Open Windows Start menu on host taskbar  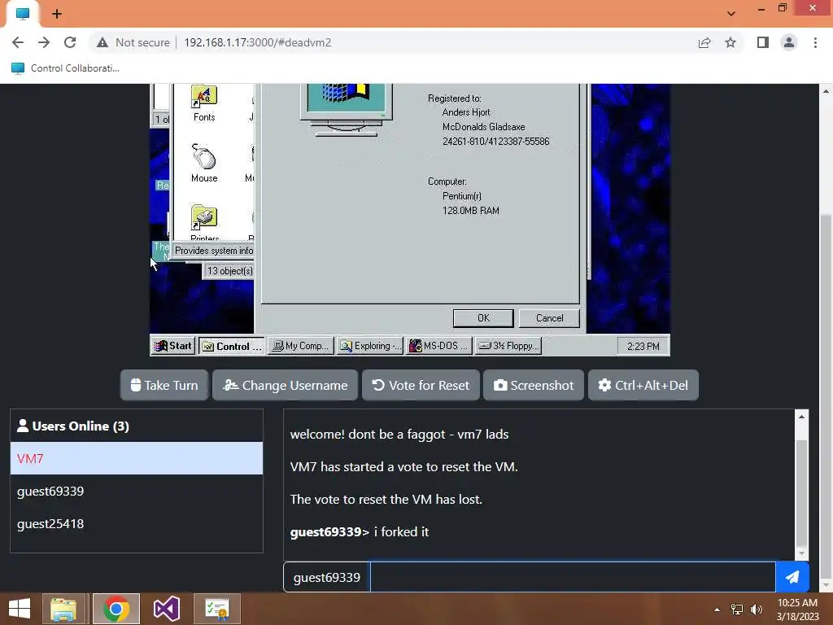click(20, 609)
